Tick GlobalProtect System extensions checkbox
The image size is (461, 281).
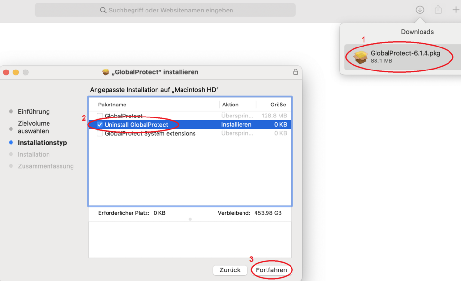(100, 134)
